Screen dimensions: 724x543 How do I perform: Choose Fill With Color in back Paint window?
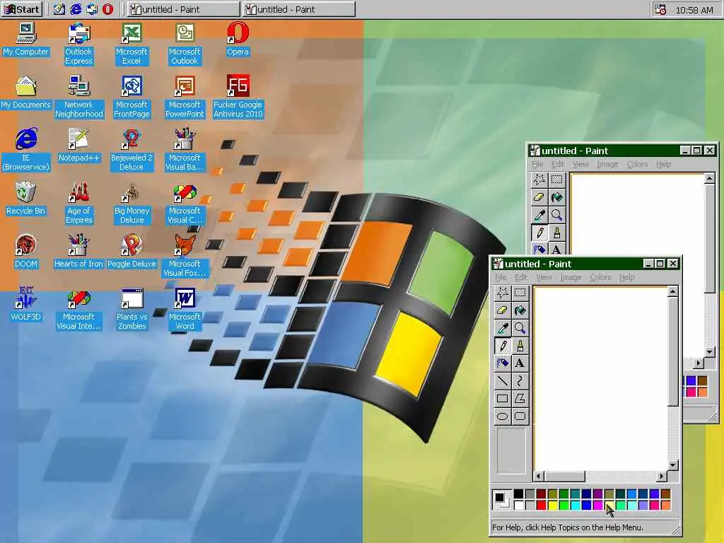(556, 197)
